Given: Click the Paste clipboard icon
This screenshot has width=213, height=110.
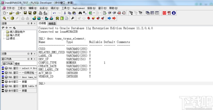Looking at the screenshot, I should tap(74, 13).
